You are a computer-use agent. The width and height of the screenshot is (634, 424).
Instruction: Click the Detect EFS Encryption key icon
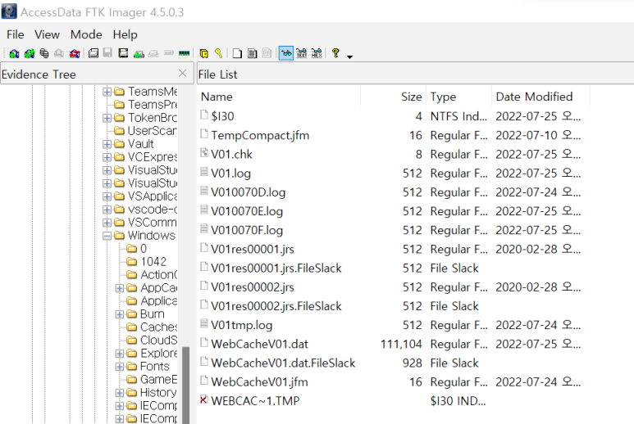[219, 53]
